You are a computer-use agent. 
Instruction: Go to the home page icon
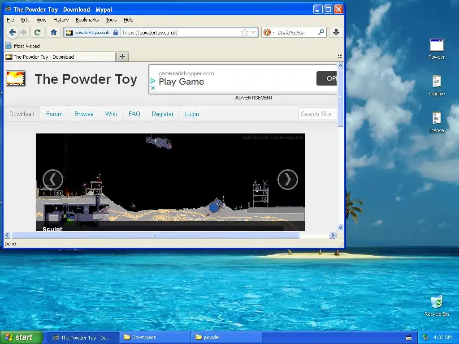tap(54, 32)
